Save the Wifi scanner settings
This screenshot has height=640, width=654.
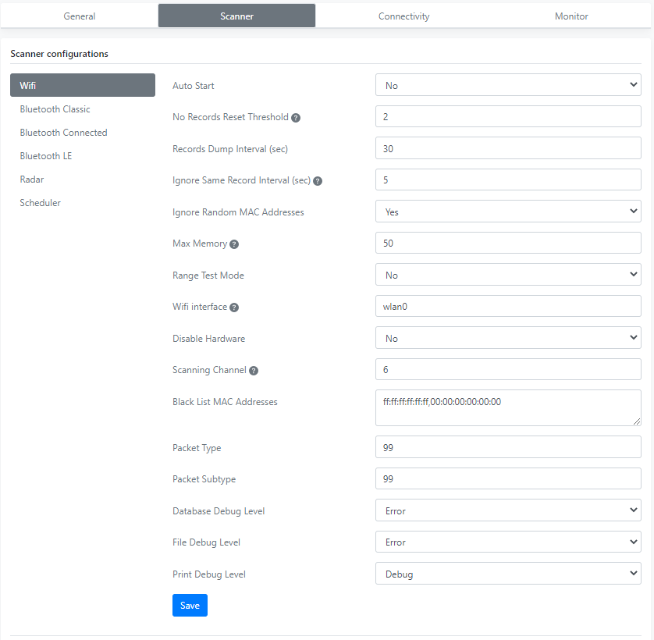coord(190,606)
